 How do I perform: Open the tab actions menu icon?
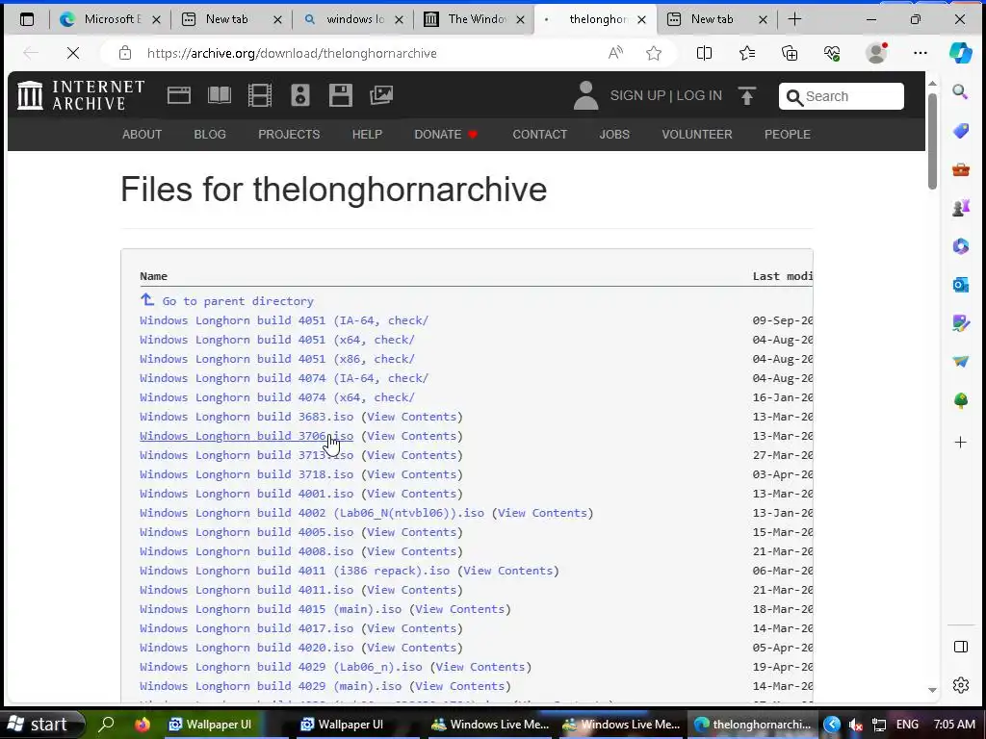27,19
